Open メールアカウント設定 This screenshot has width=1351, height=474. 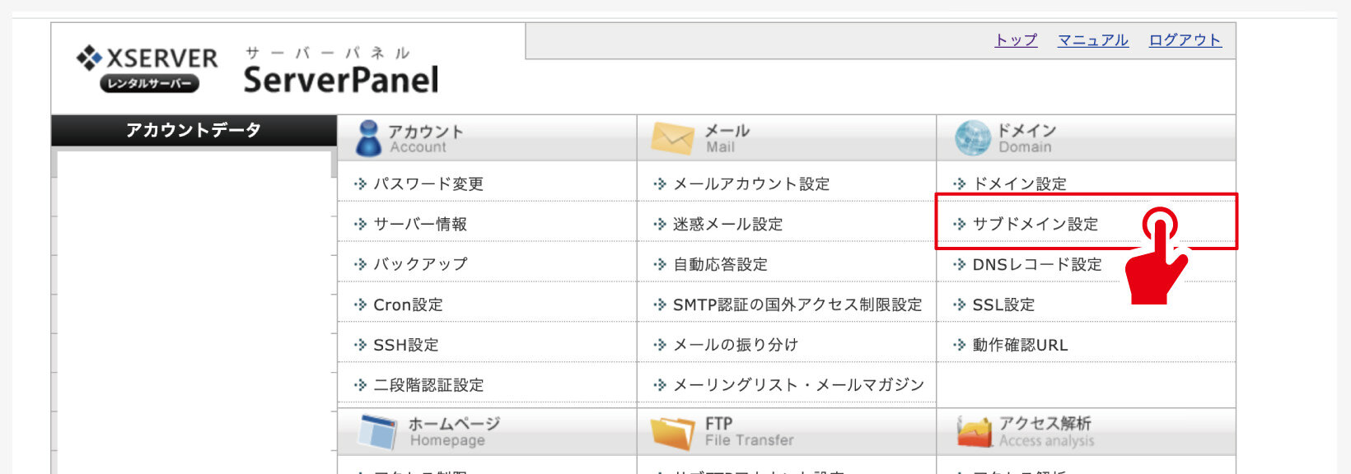(x=750, y=184)
